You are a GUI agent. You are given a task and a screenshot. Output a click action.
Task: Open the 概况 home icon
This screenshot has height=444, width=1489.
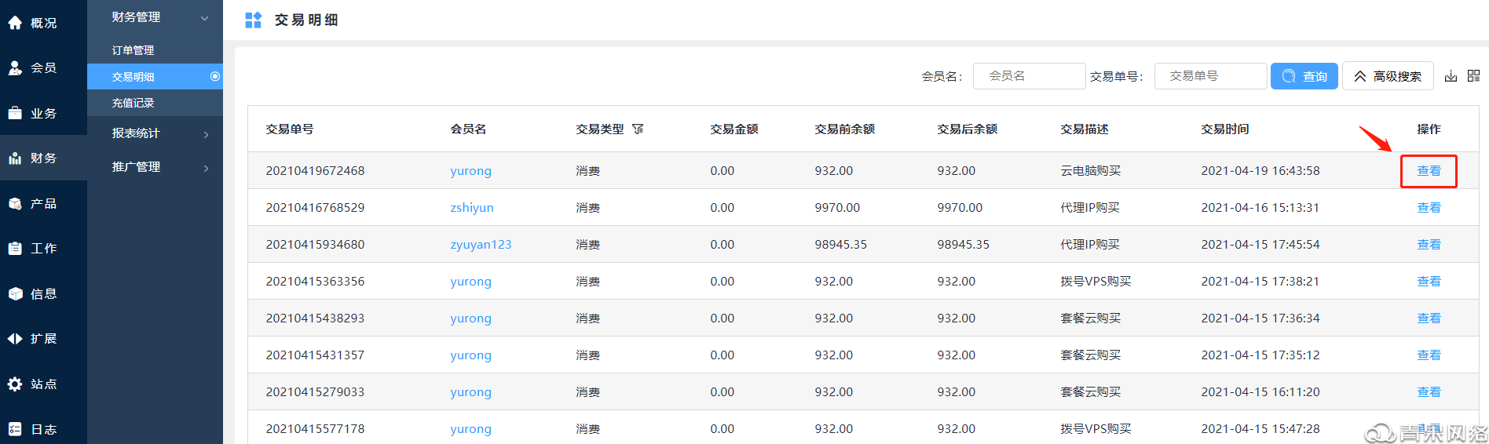(x=15, y=24)
